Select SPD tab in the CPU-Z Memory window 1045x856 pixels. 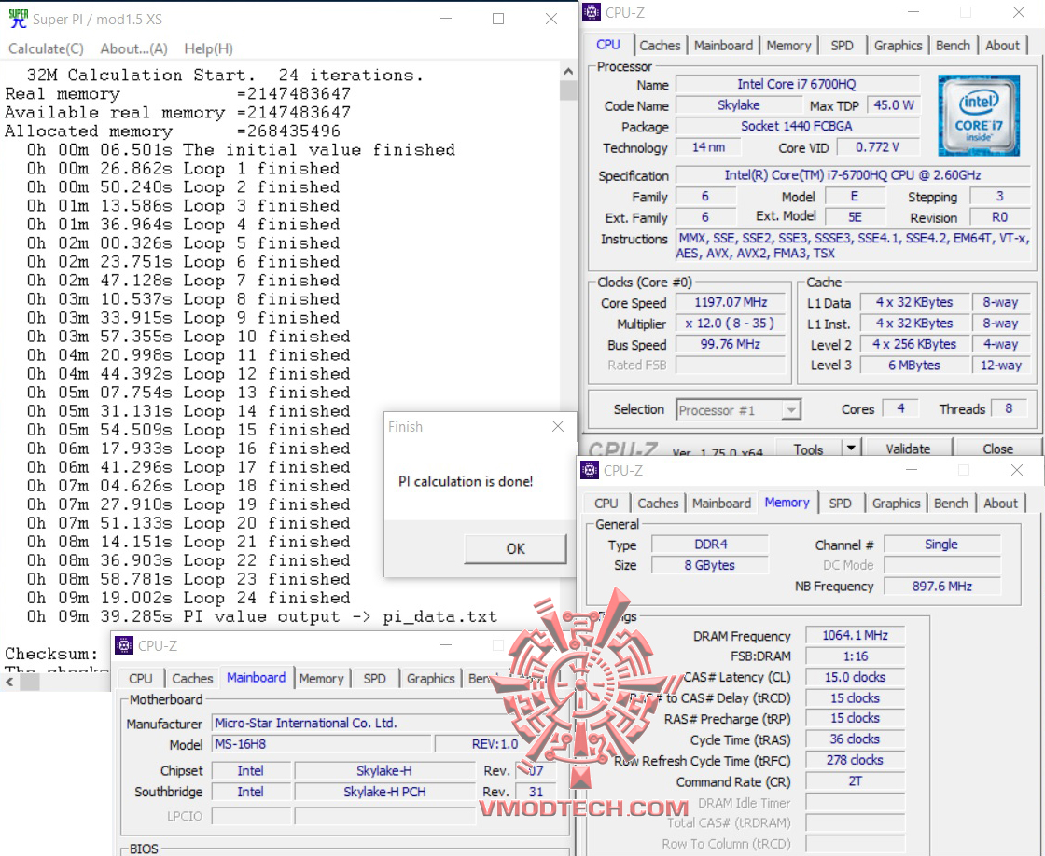(x=840, y=503)
